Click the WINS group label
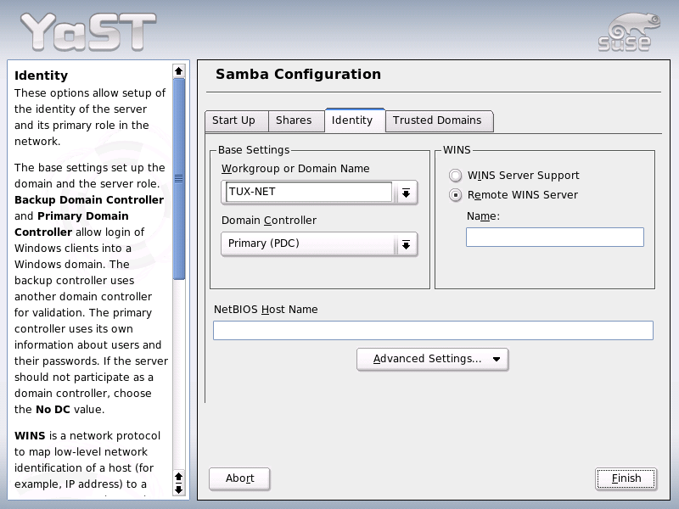 pyautogui.click(x=457, y=150)
